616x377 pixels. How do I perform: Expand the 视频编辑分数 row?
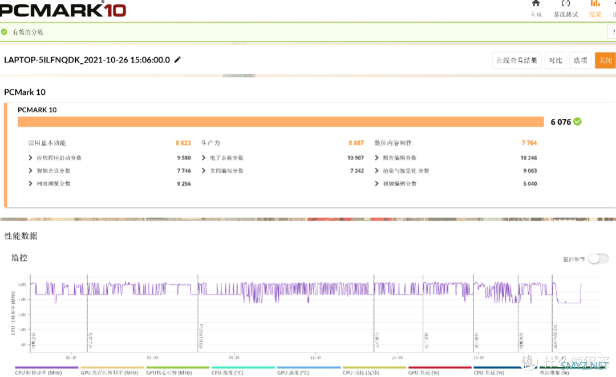[377, 184]
